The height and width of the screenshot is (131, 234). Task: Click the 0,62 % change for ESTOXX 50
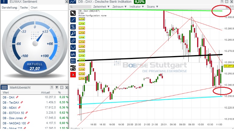(x=64, y=113)
